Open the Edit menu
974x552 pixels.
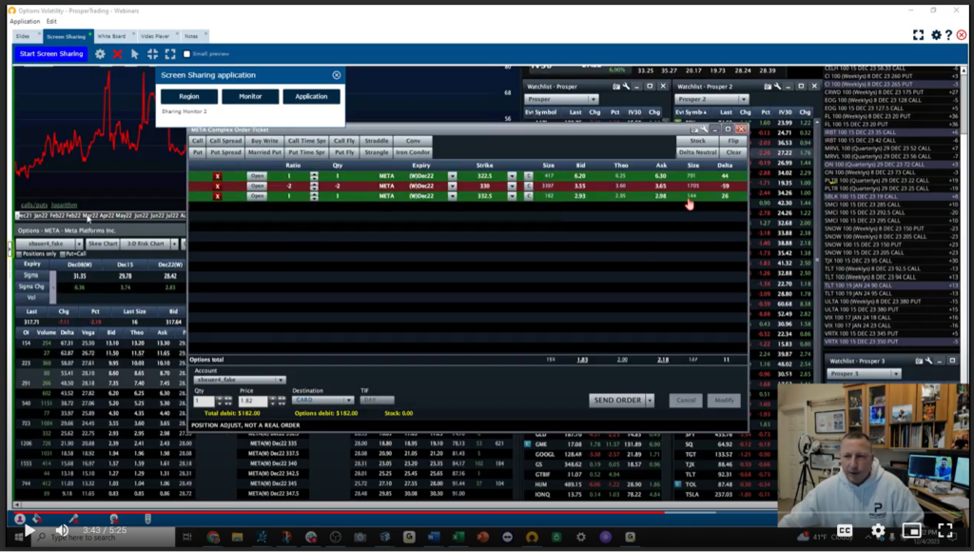(51, 21)
